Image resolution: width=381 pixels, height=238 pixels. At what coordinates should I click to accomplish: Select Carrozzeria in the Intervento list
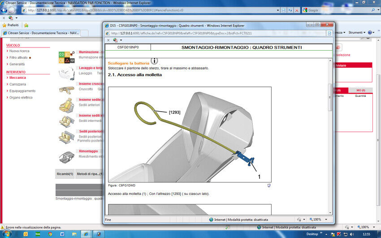17,84
